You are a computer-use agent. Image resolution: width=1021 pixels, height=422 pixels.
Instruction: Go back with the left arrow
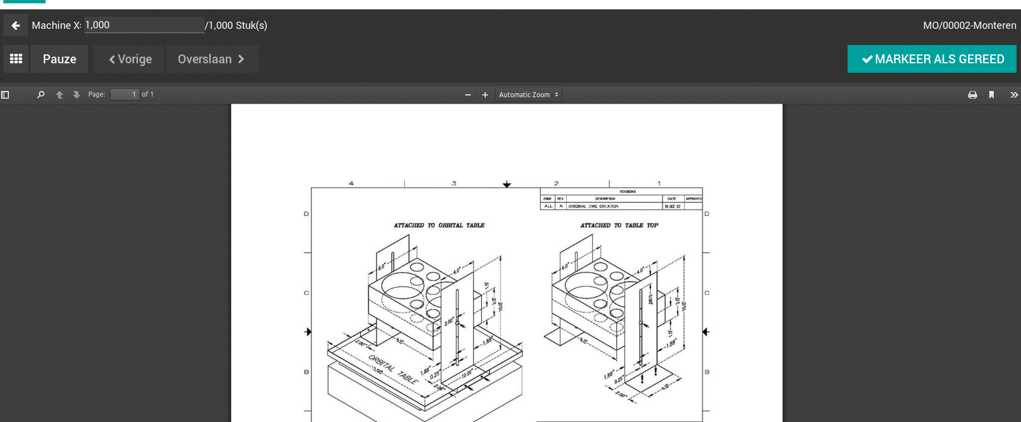tap(16, 26)
